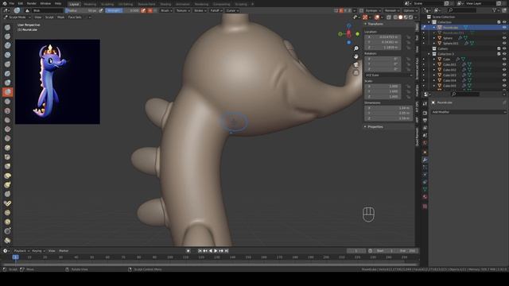Switch to solid viewport shading

tap(400, 17)
